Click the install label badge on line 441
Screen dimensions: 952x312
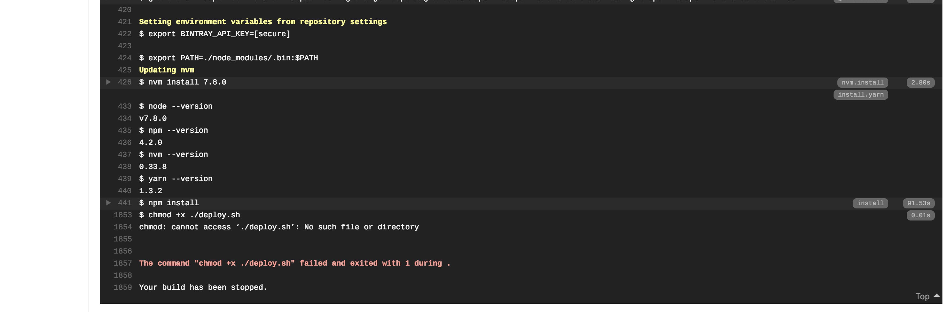point(870,203)
